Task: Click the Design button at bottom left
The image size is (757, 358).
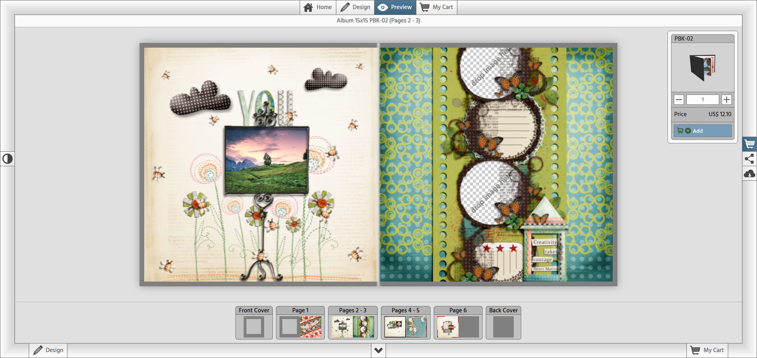Action: click(x=48, y=350)
